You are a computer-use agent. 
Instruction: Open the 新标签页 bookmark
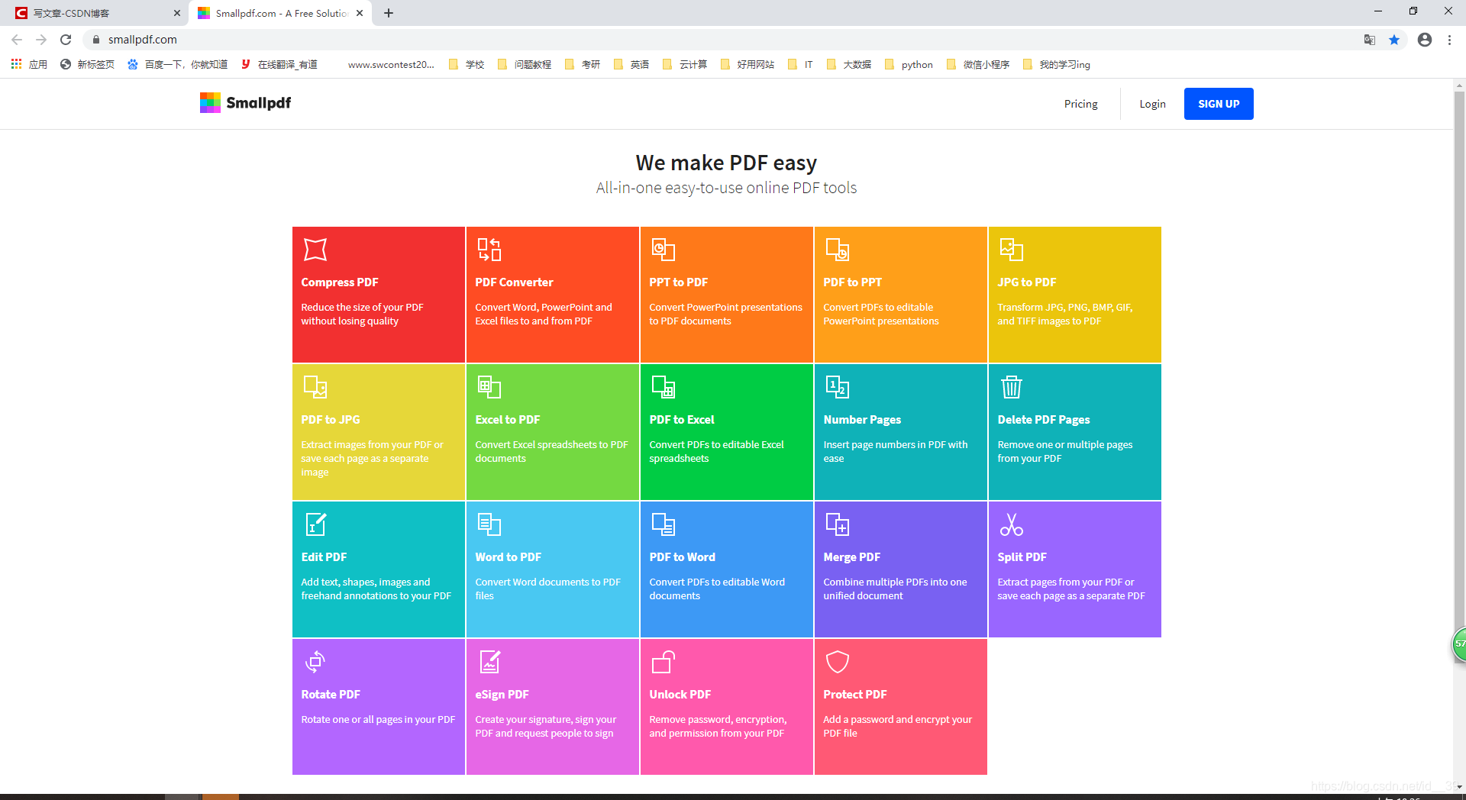(87, 65)
